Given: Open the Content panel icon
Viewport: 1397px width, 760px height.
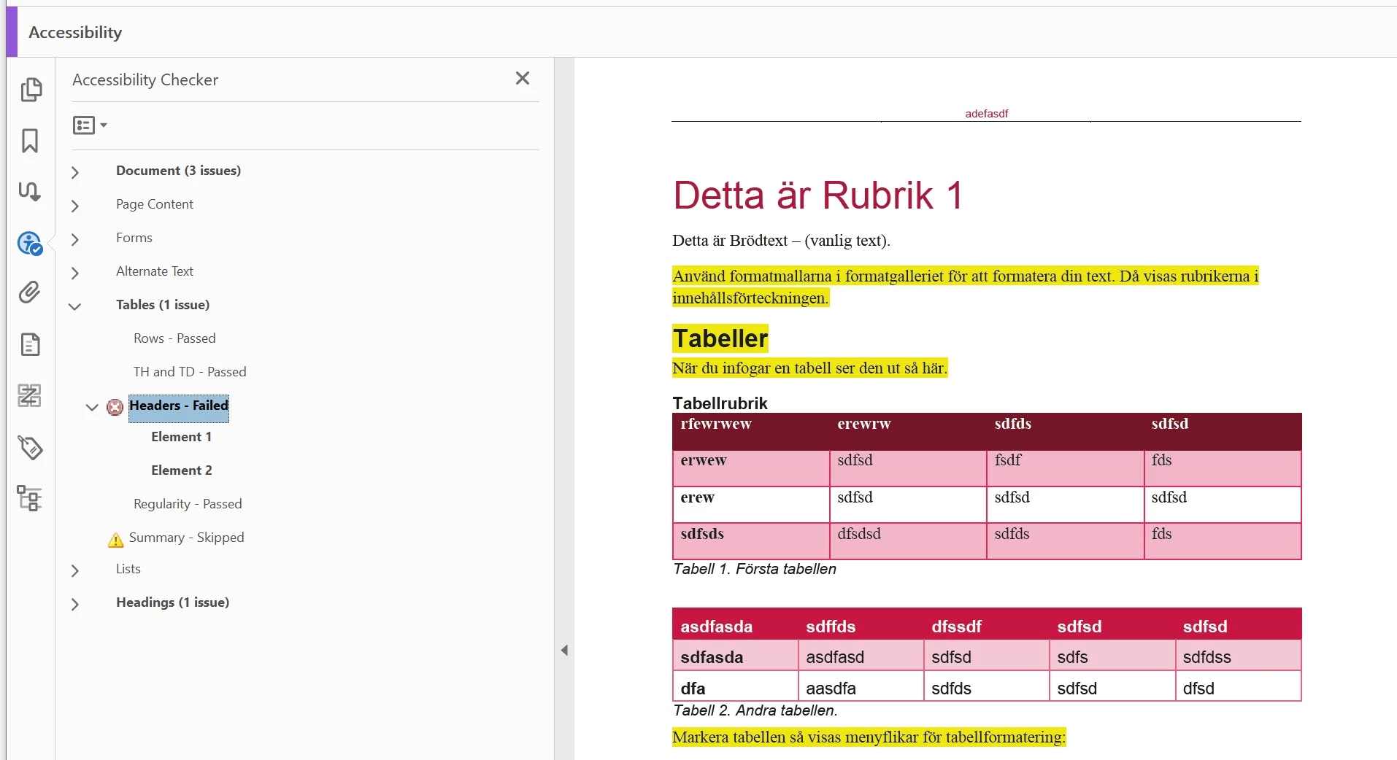Looking at the screenshot, I should coord(30,395).
